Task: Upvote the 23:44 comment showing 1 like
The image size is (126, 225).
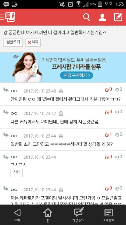Action: [x=108, y=135]
